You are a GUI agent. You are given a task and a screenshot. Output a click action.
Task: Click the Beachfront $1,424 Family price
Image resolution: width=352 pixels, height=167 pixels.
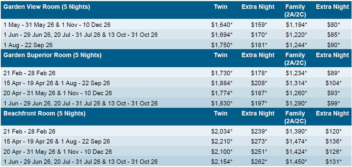[x=297, y=152]
